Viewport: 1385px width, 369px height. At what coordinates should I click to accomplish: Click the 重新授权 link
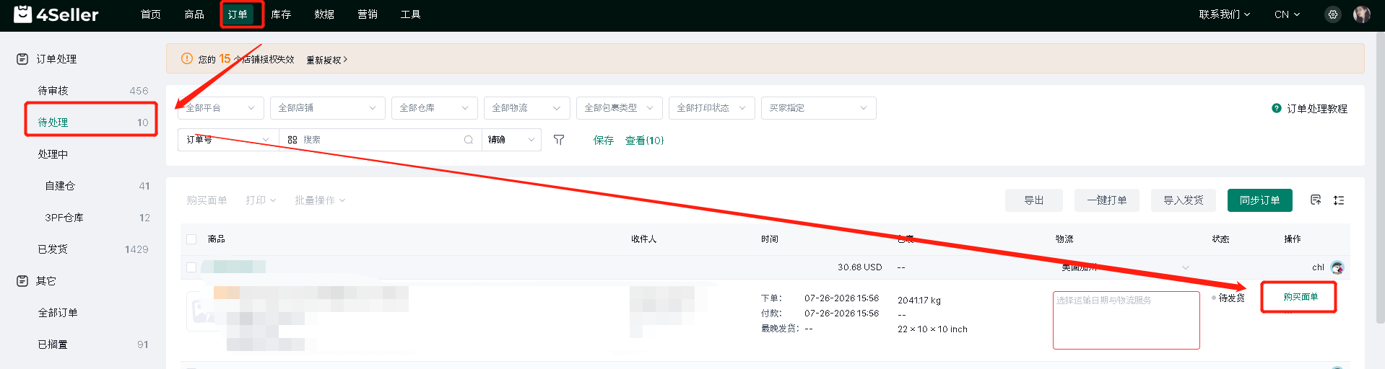326,60
